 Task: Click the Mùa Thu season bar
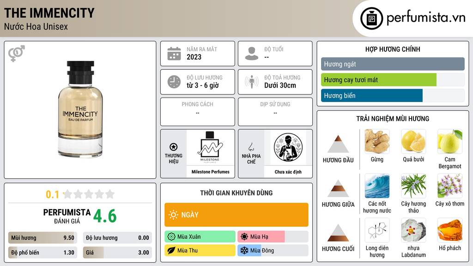click(x=200, y=250)
